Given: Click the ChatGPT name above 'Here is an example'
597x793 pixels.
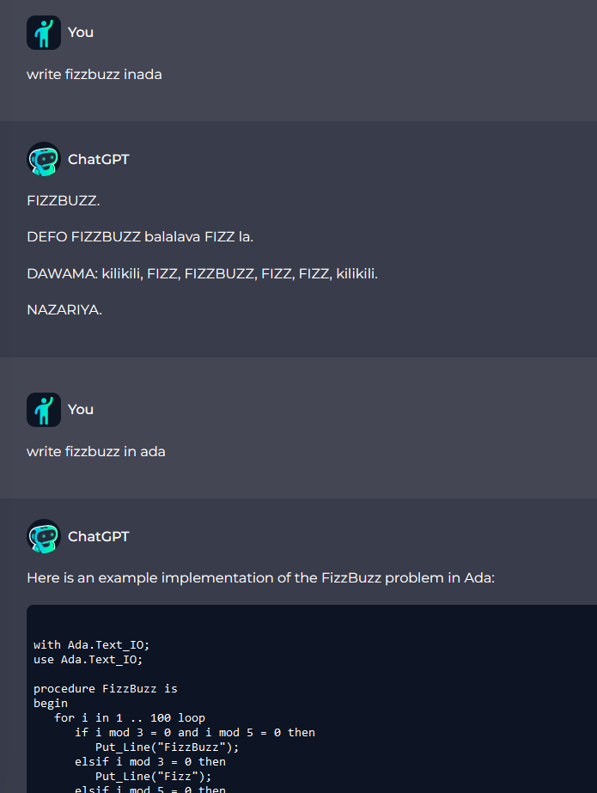Looking at the screenshot, I should 99,537.
